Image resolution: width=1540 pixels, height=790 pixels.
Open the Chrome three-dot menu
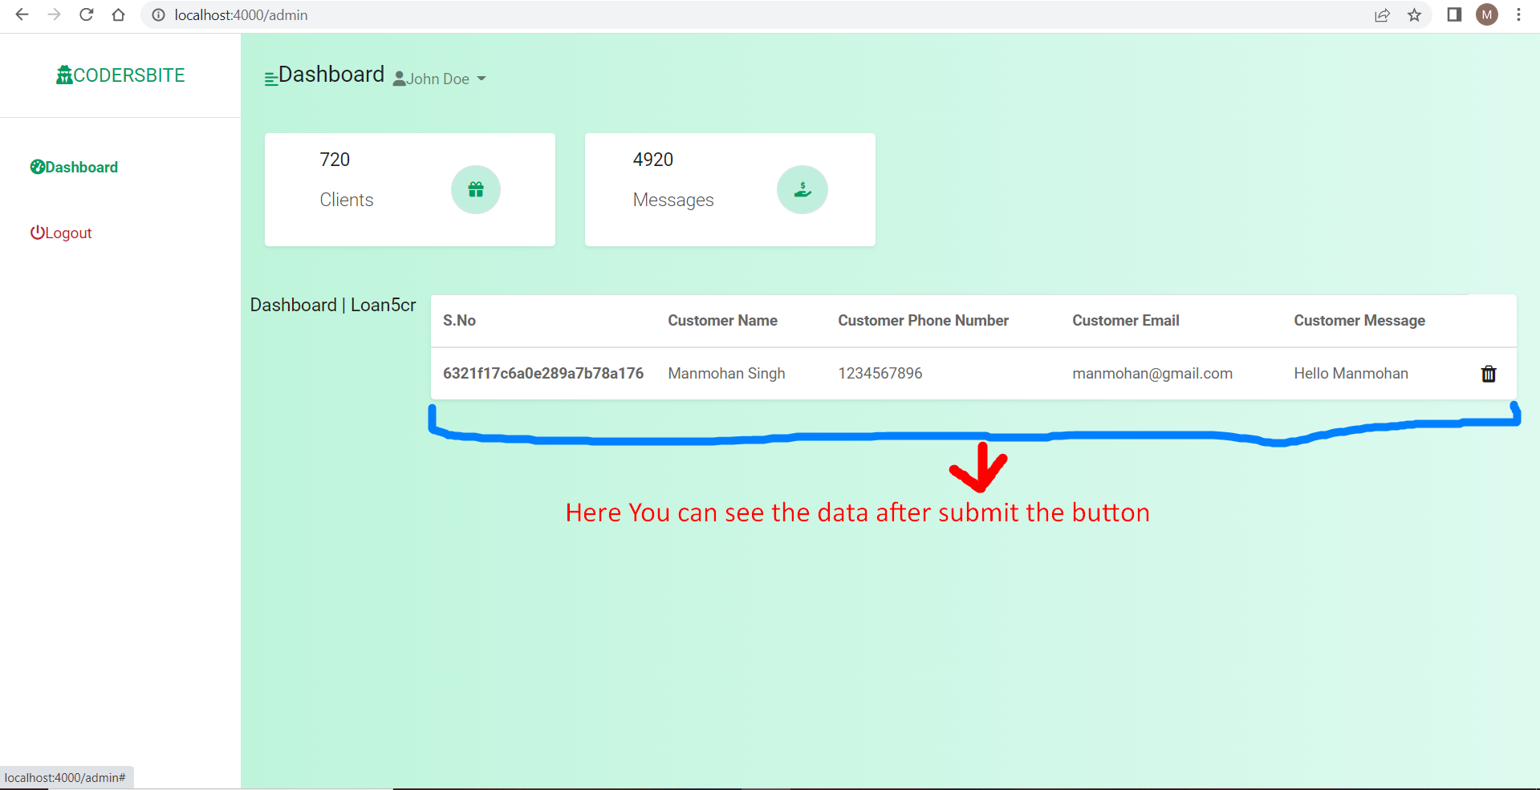[x=1518, y=14]
